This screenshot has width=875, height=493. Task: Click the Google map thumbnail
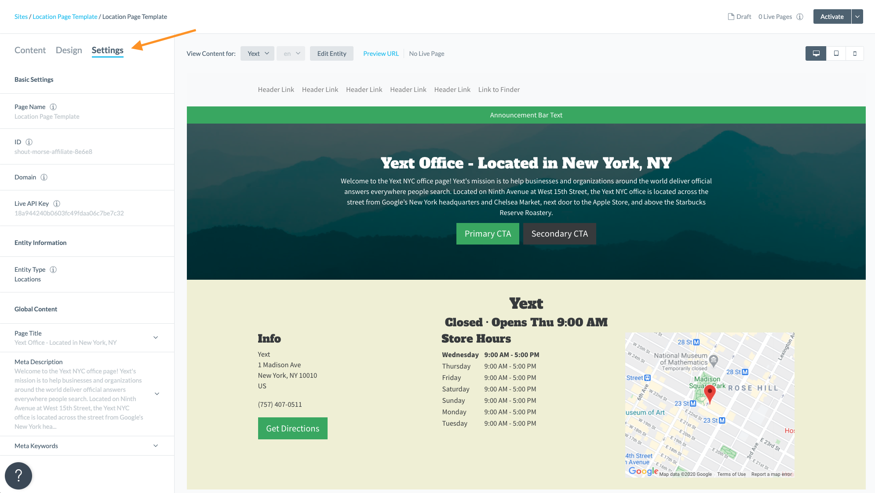[x=710, y=405]
